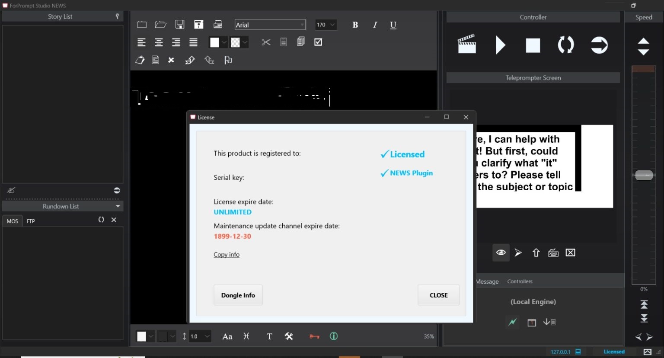Click the print icon in toolbar
Viewport: 664px width, 358px height.
(218, 25)
